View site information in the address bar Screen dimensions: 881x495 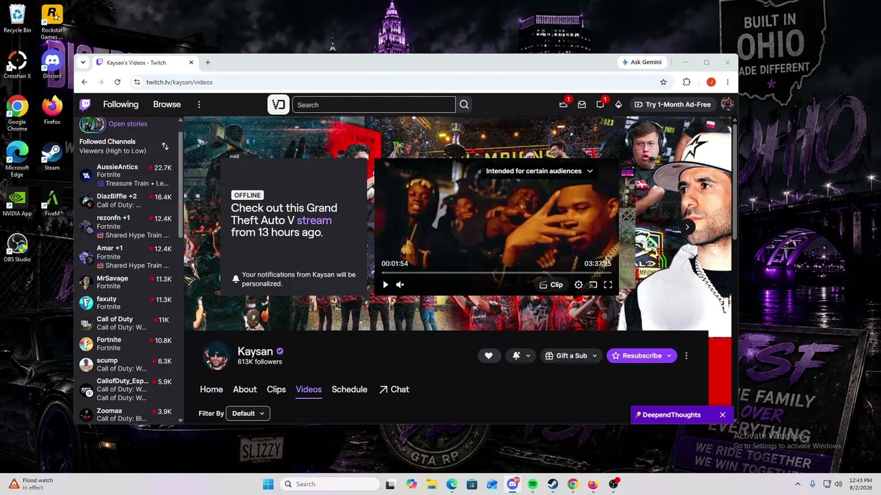click(x=137, y=82)
